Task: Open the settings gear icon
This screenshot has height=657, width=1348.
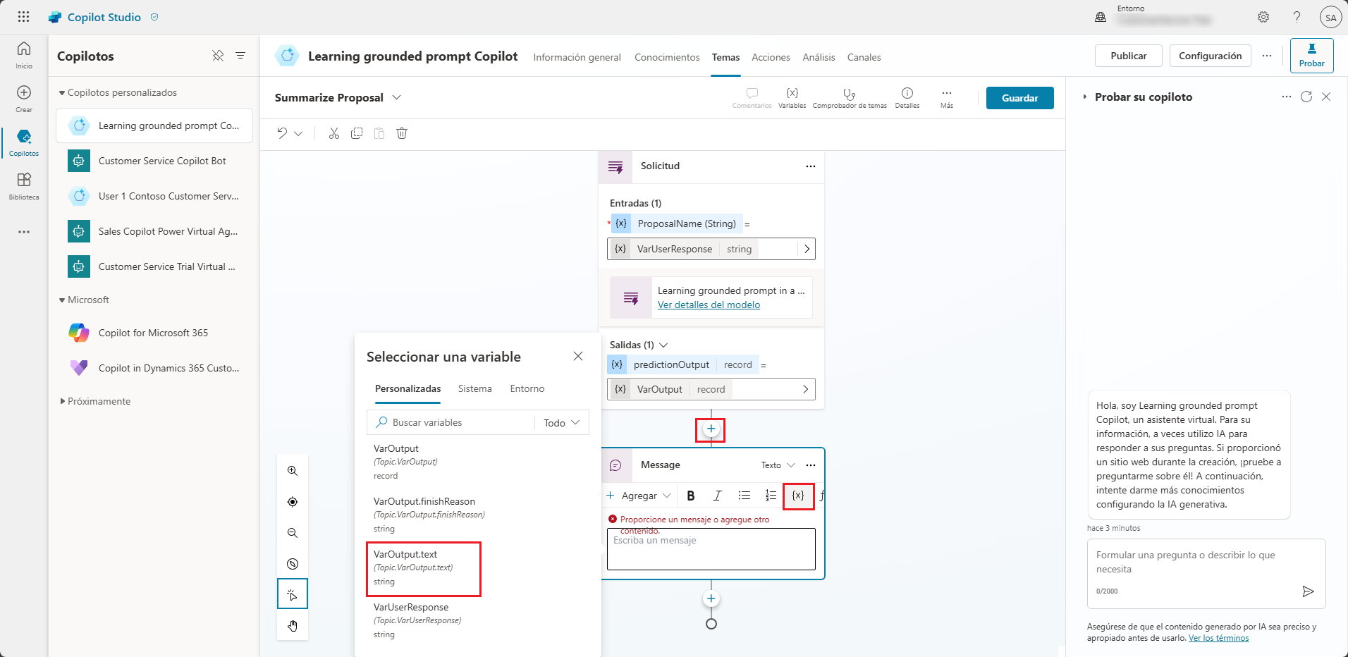Action: [x=1263, y=17]
